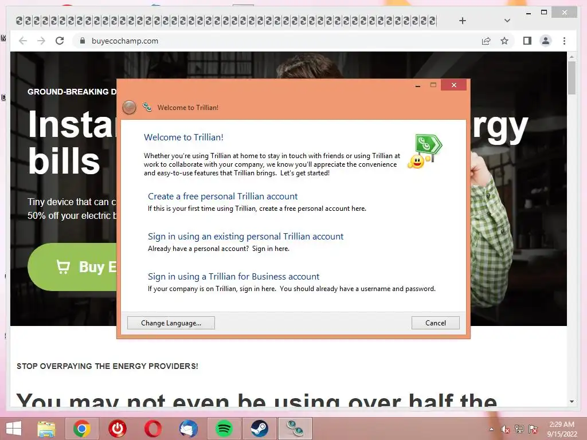Viewport: 587px width, 440px height.
Task: Open network status tray icon
Action: pos(519,429)
